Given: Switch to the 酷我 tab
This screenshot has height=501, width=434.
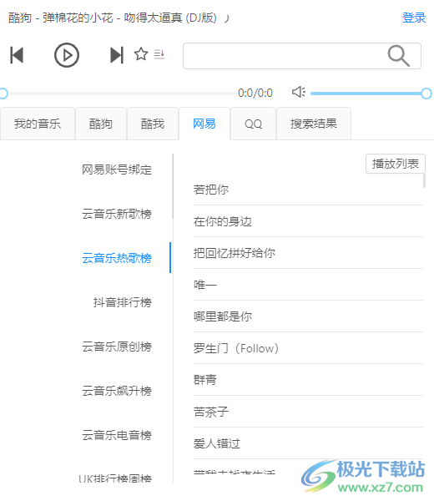Looking at the screenshot, I should coord(153,124).
